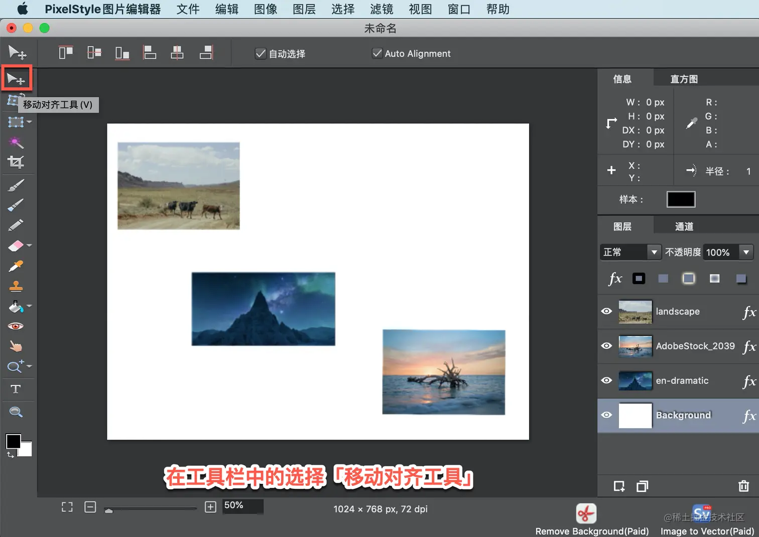
Task: Hide the AdobeStock_2039 layer
Action: click(606, 346)
